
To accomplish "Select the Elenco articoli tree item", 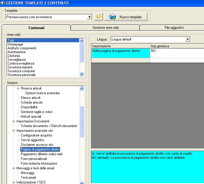I will tap(30, 98).
